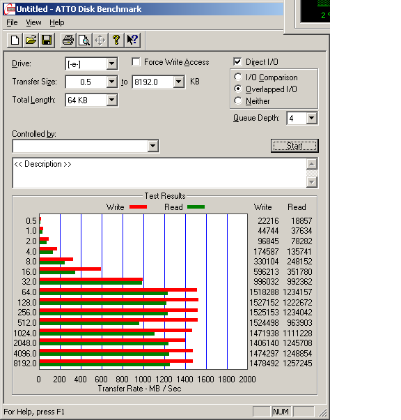Image resolution: width=401 pixels, height=420 pixels.
Task: Click the write value 596213
Action: tap(266, 272)
